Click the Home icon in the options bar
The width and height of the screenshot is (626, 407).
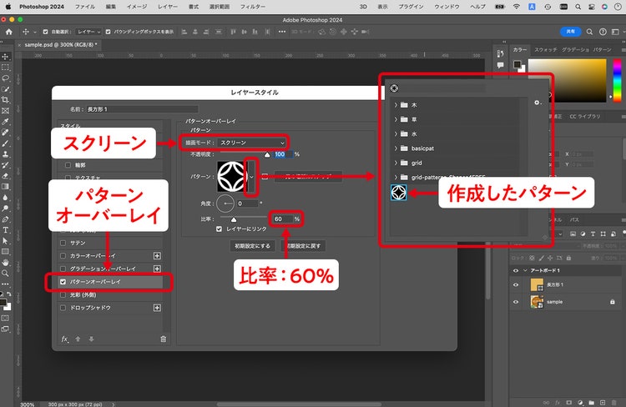9,32
